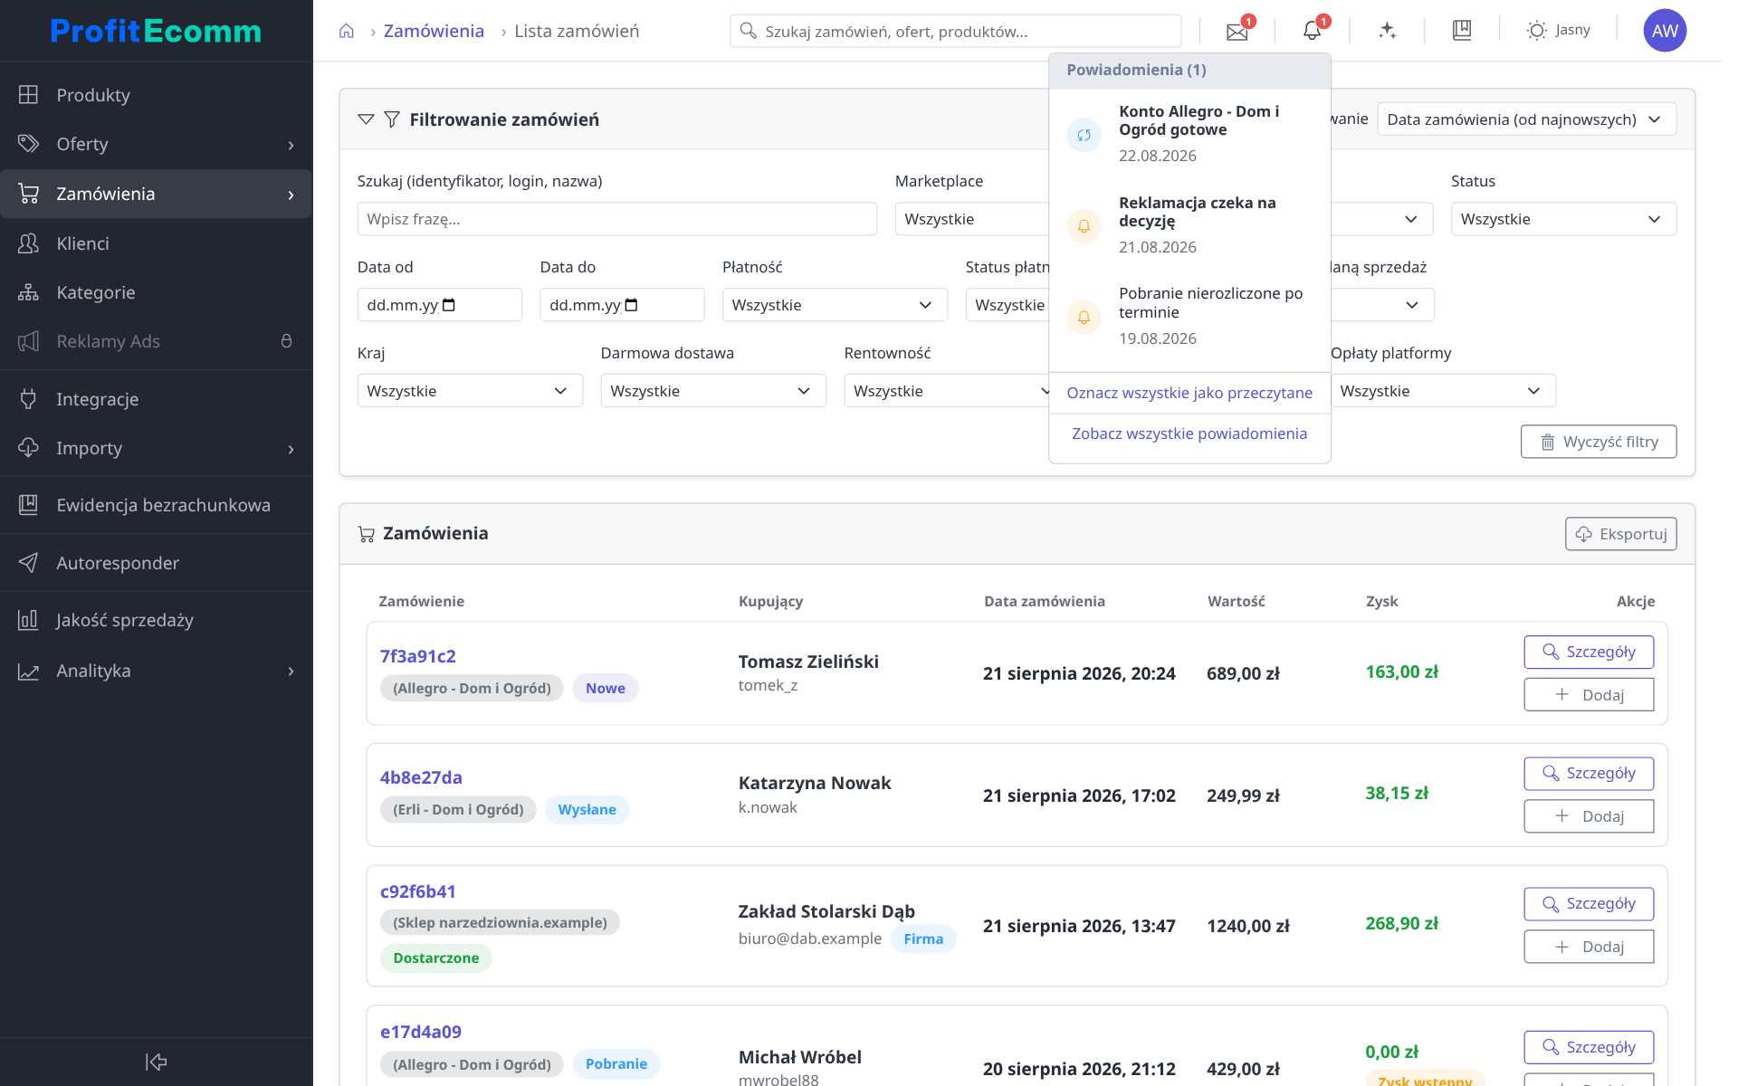Click sync icon on Konto Allegro notification
The image size is (1738, 1086).
(1084, 135)
